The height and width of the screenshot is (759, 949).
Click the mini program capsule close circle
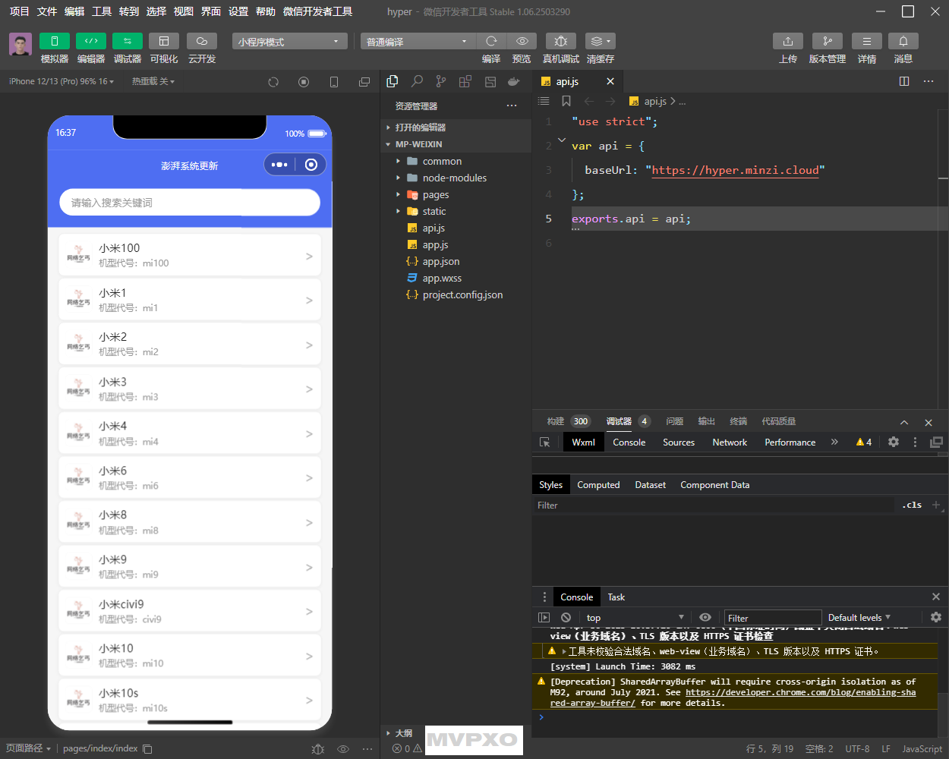[311, 165]
